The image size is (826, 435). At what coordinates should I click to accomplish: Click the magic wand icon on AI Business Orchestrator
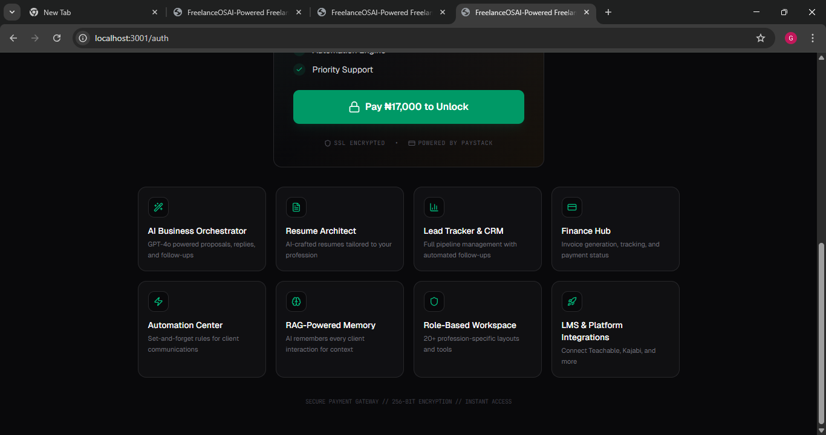pyautogui.click(x=158, y=207)
